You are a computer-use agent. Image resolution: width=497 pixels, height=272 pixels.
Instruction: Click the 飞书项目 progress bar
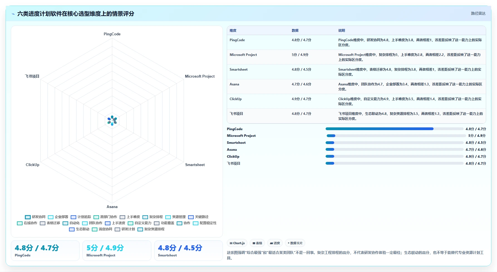coord(394,164)
